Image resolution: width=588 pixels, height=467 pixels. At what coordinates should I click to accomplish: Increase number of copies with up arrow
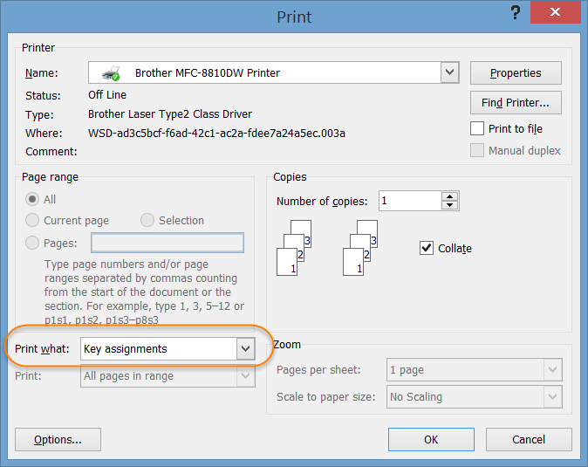(449, 196)
